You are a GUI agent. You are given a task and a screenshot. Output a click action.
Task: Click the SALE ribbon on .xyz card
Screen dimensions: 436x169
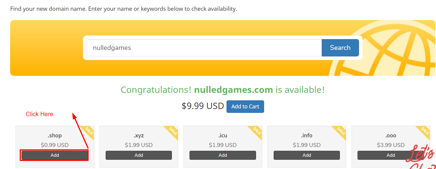pos(173,131)
